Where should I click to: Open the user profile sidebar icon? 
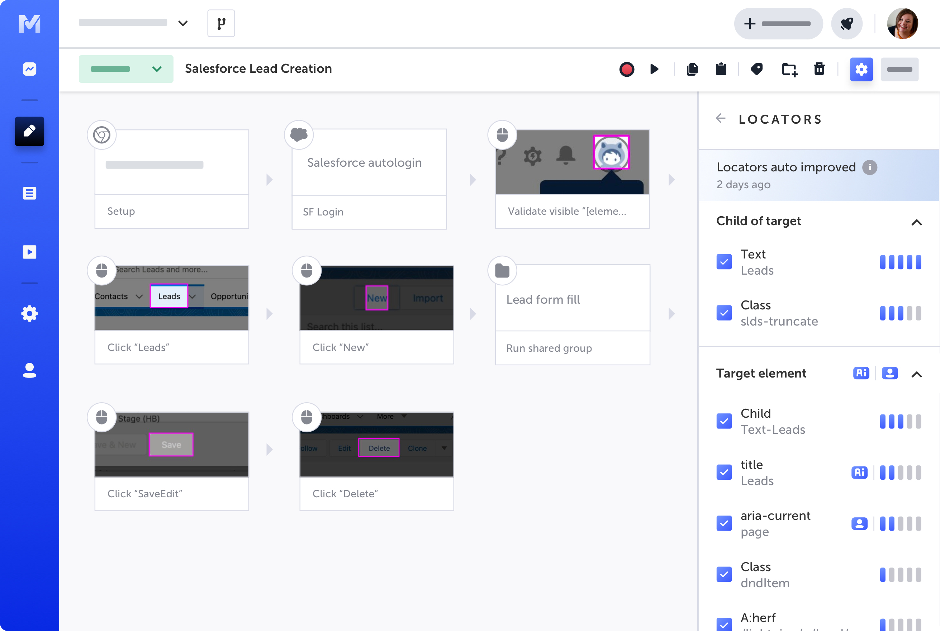coord(29,370)
